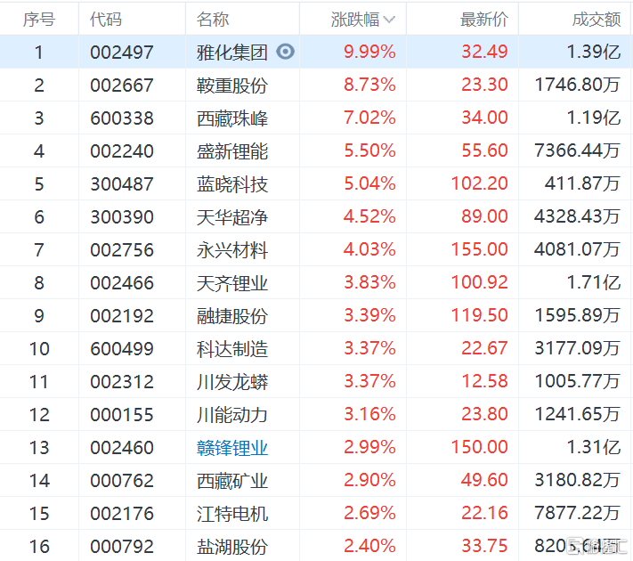Click the 7.02% change value
Image resolution: width=633 pixels, height=561 pixels.
[x=369, y=118]
